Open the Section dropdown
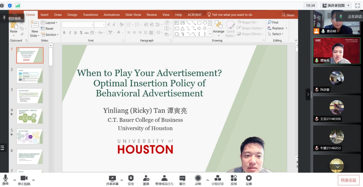The height and width of the screenshot is (187, 363). pyautogui.click(x=50, y=35)
